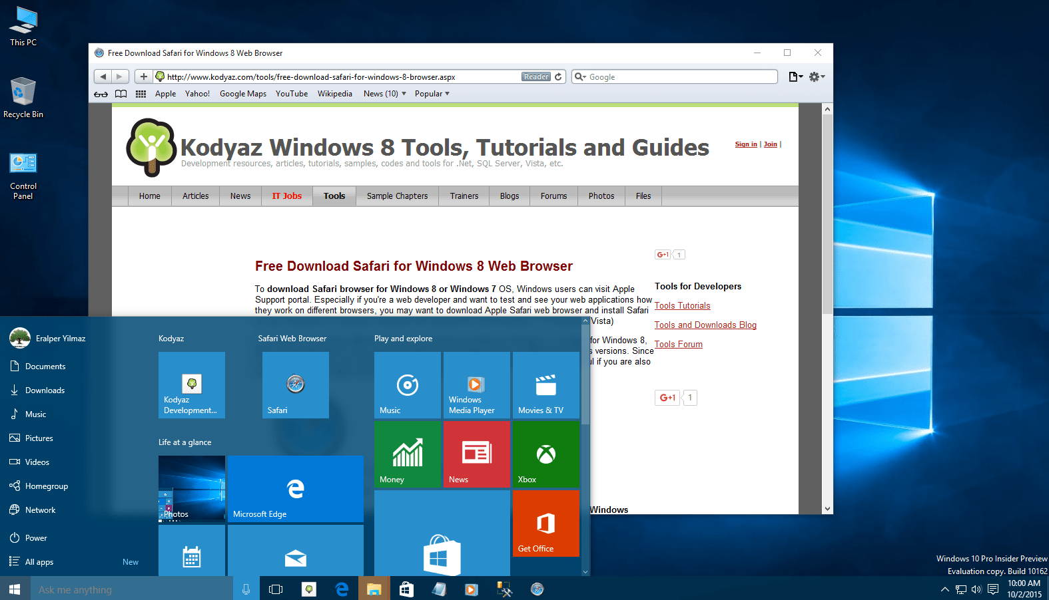1049x600 pixels.
Task: Open Tools and Downloads Blog link
Action: 705,325
